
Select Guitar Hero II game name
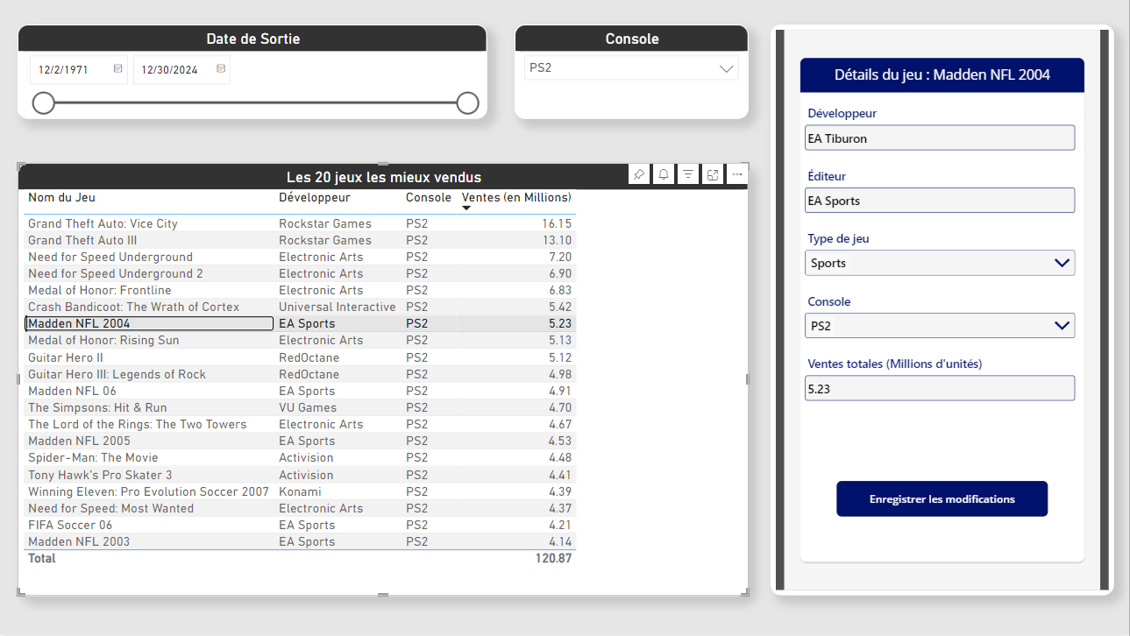pyautogui.click(x=66, y=357)
